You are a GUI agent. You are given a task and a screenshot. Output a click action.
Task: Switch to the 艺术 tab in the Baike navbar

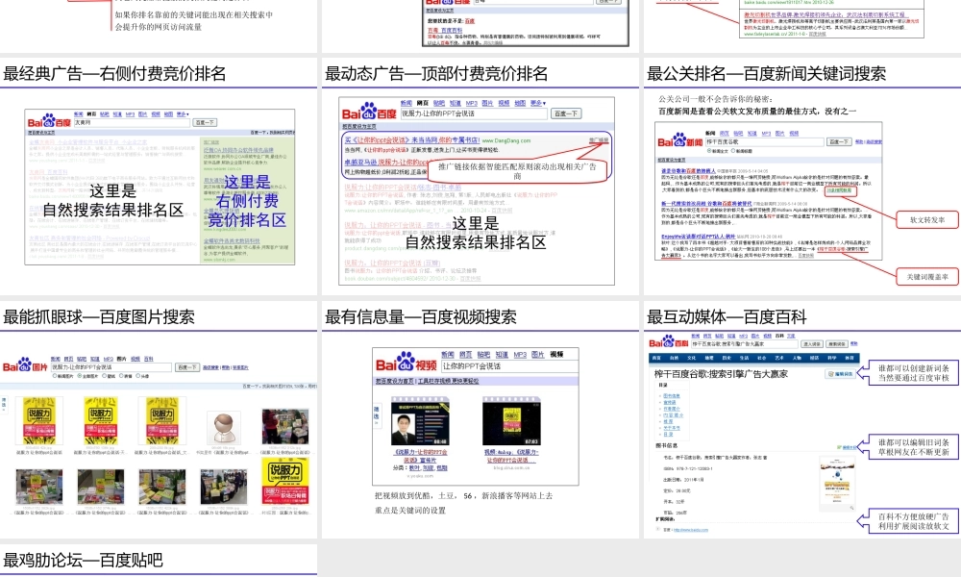[780, 356]
